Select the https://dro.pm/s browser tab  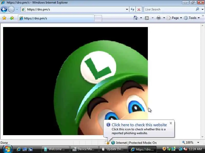[x=56, y=18]
